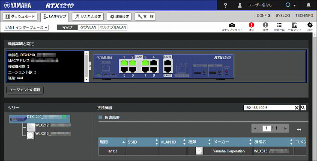Click the double-arrow back button in results
The width and height of the screenshot is (317, 161).
click(299, 129)
